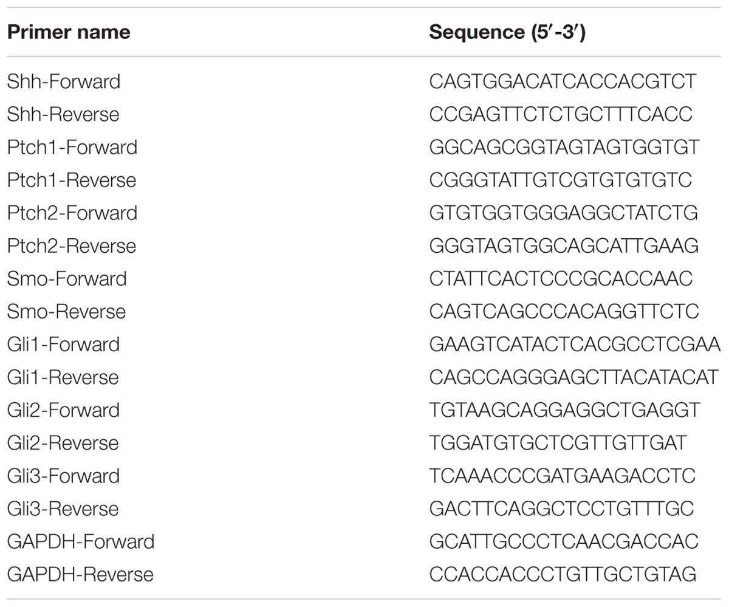
Task: Select the Gli1-Forward primer name
Action: pos(63,344)
